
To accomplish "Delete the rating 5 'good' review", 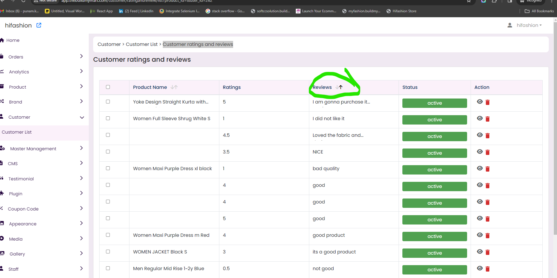I will (488, 219).
